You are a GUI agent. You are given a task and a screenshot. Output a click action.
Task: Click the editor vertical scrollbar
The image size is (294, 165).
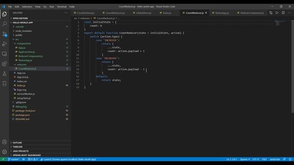[x=293, y=66]
